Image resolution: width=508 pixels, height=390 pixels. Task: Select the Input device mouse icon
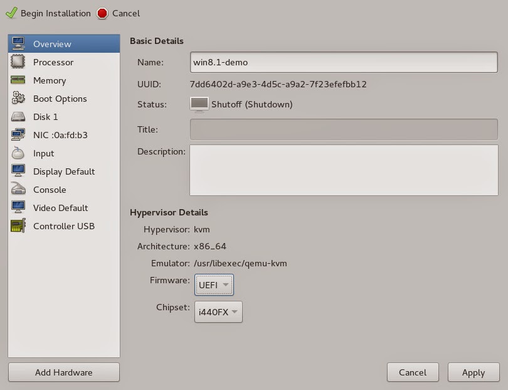[19, 153]
